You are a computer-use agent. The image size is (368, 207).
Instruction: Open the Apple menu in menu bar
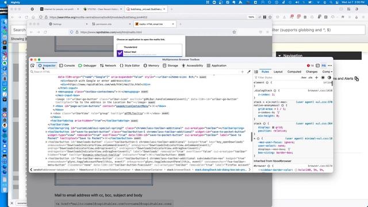coord(5,2)
